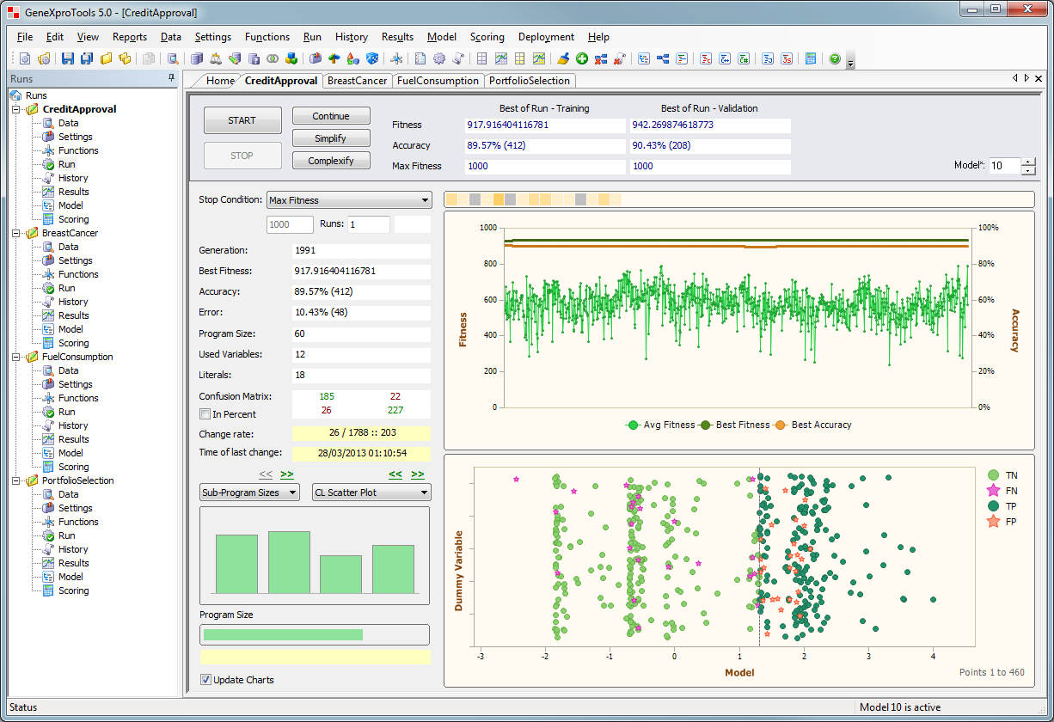Open the Scoring menu
This screenshot has width=1054, height=722.
click(487, 37)
